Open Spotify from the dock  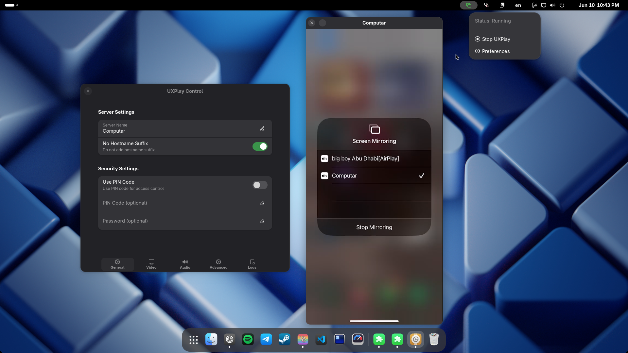click(248, 340)
